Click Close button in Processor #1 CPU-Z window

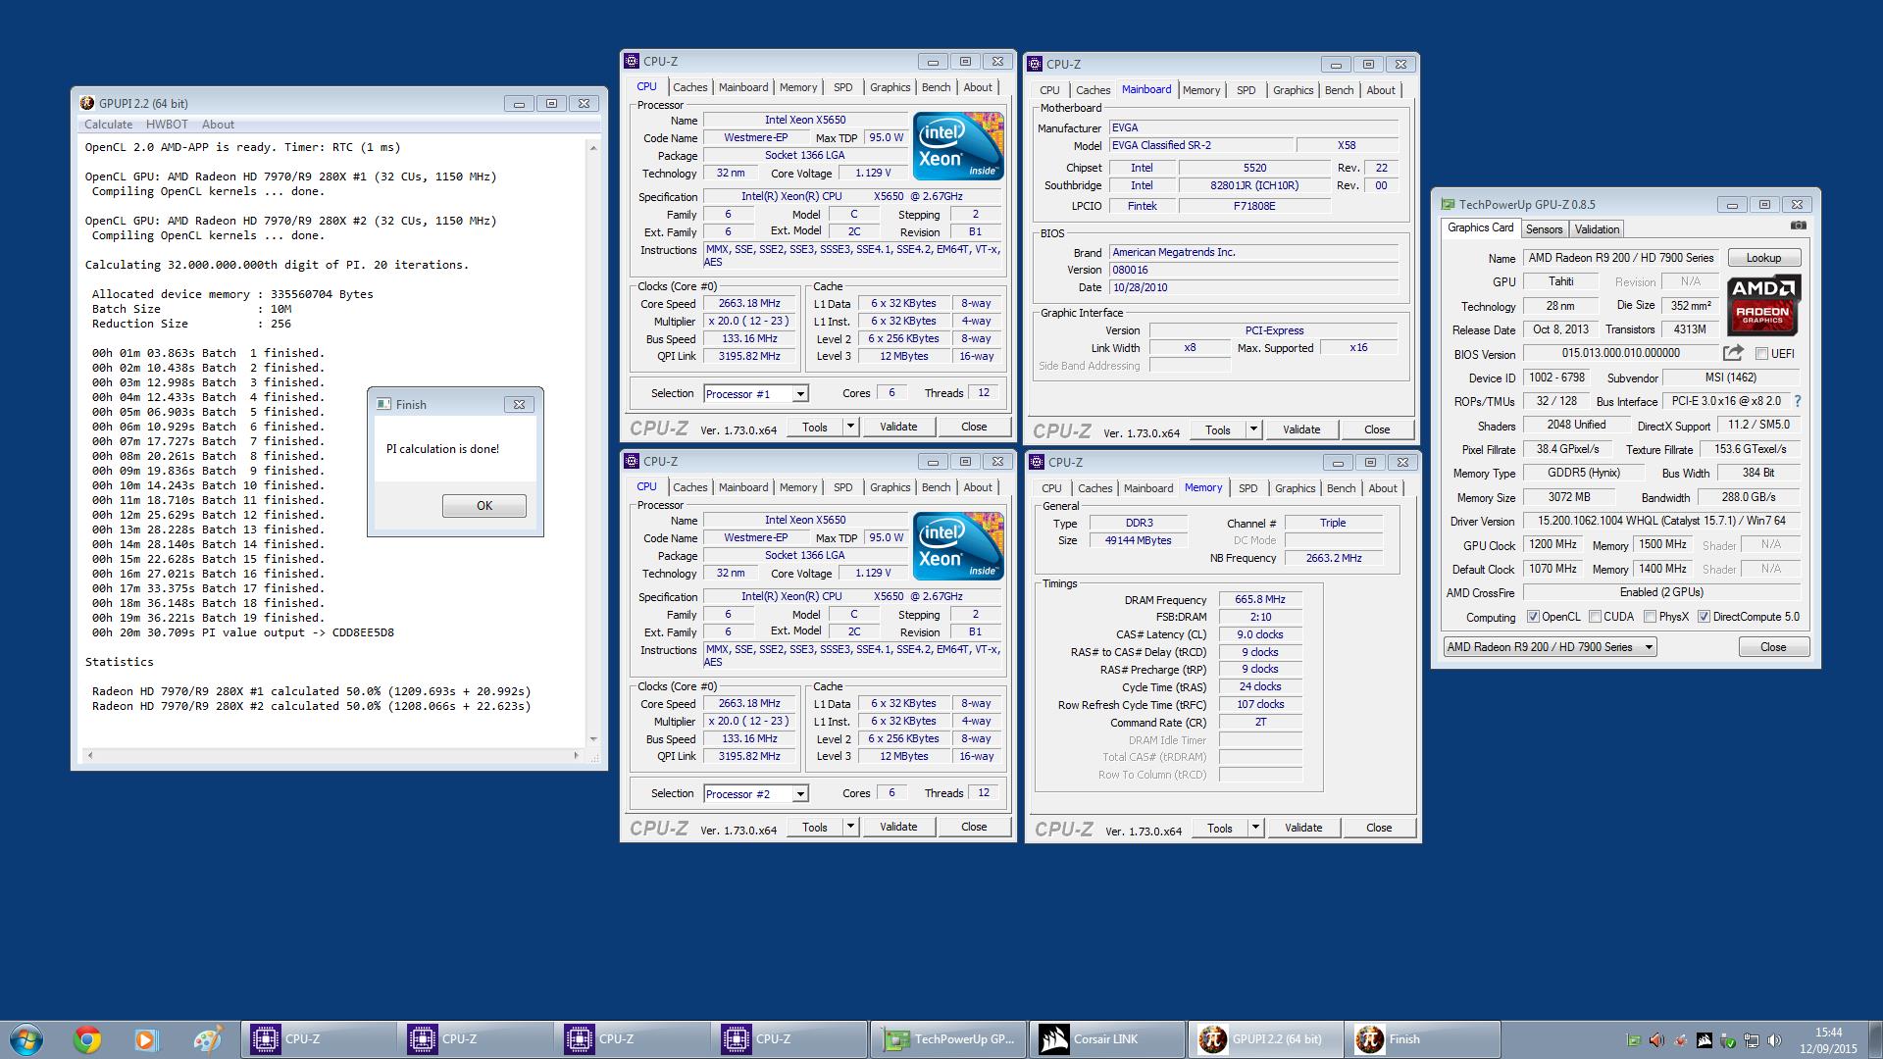(x=974, y=427)
